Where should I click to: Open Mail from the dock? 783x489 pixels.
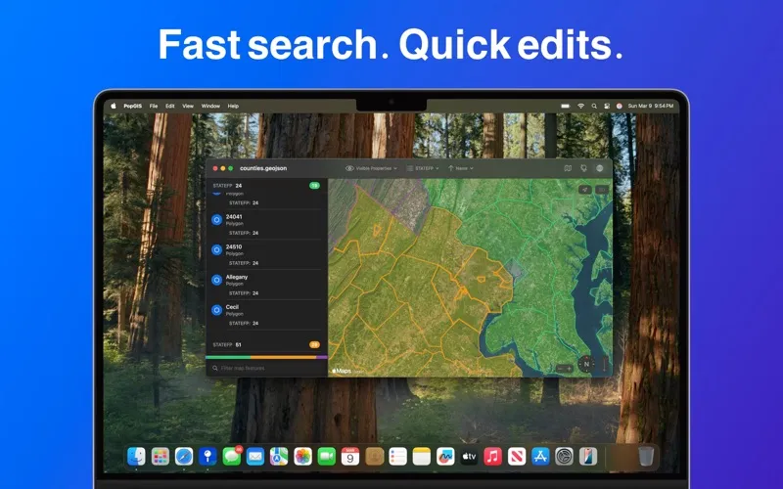(255, 456)
